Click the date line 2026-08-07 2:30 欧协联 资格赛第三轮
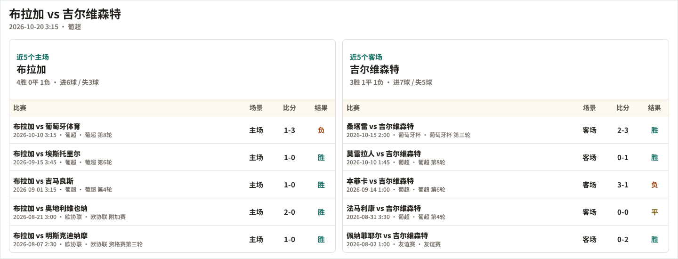 78,244
